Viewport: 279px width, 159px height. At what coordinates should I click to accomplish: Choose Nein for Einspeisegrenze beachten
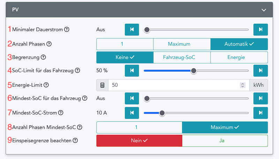point(139,141)
